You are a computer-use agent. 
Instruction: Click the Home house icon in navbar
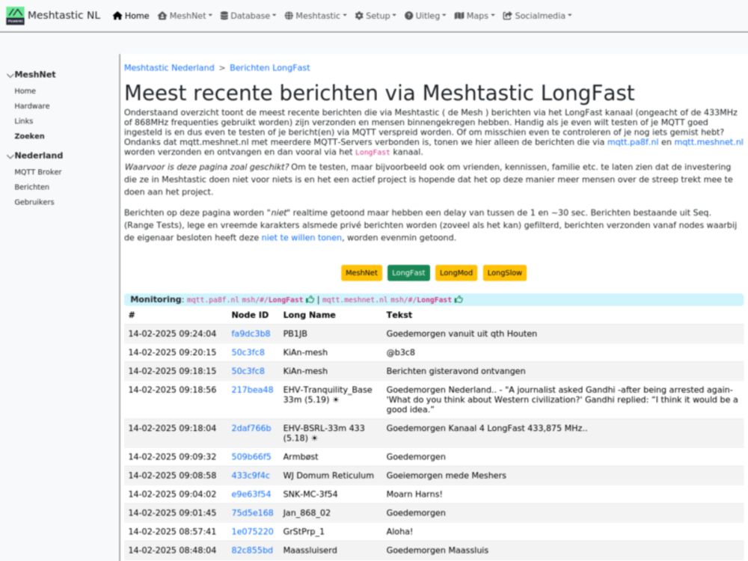117,16
